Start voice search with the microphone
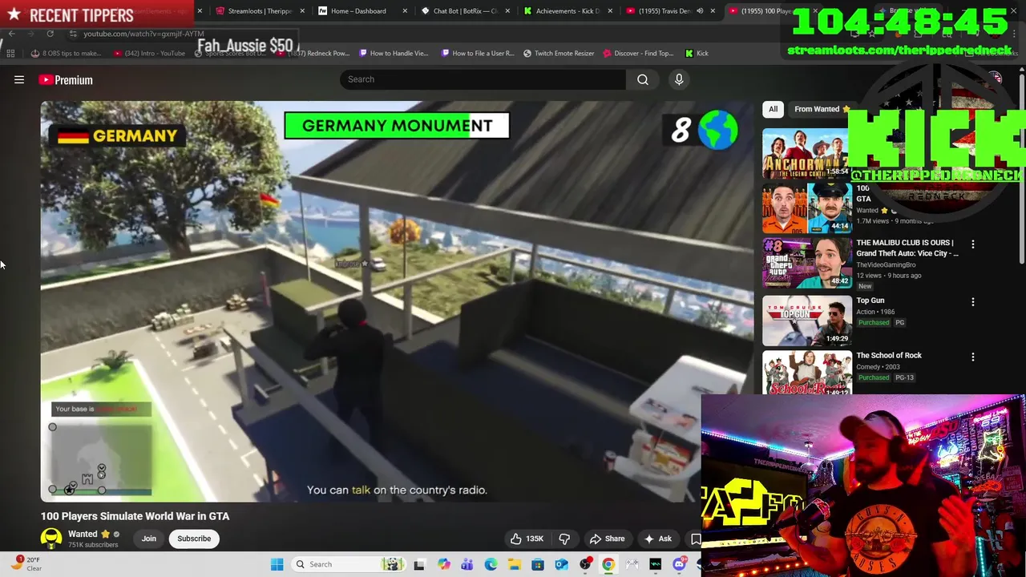 (x=679, y=79)
